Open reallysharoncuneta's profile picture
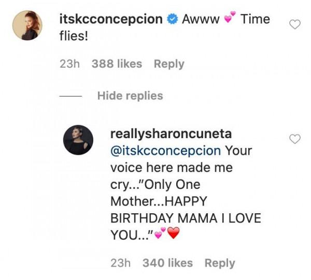Screen dimensions: 311x280 pos(78,140)
